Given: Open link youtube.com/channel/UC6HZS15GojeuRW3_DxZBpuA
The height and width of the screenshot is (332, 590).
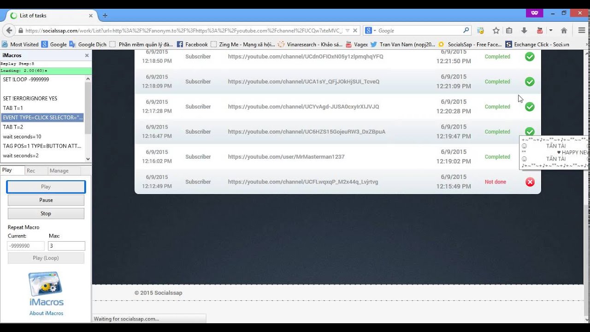Looking at the screenshot, I should point(307,132).
